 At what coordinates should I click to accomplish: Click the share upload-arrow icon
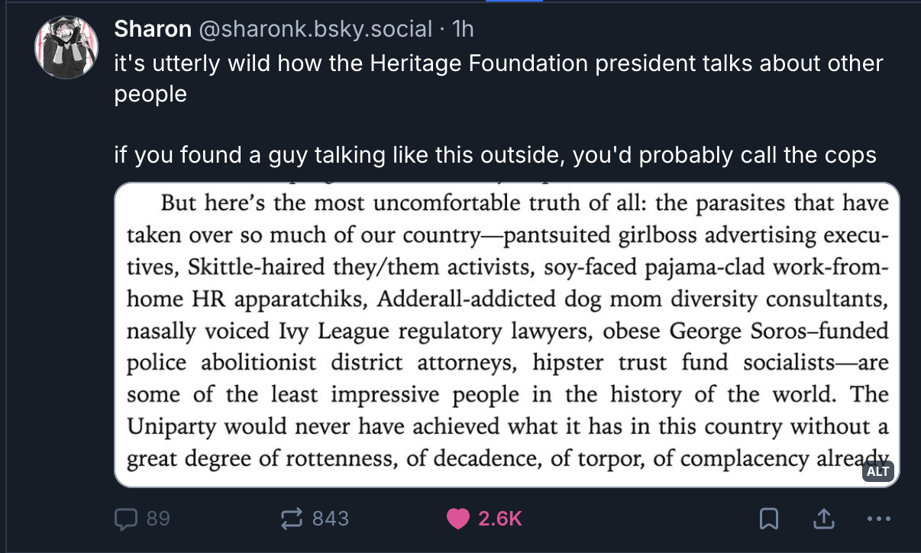pyautogui.click(x=823, y=519)
